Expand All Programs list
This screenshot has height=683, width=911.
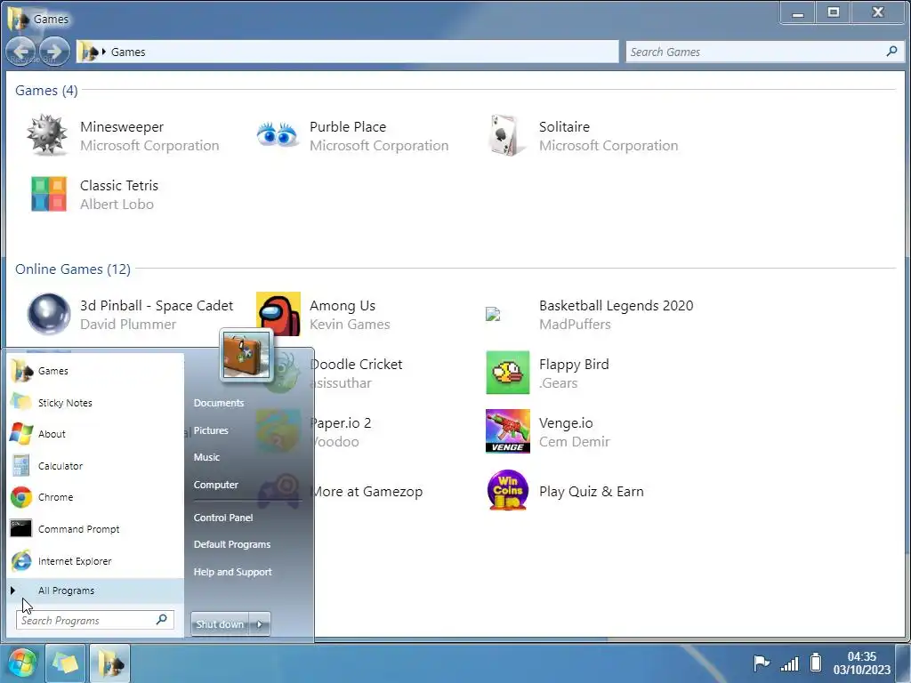coord(95,591)
